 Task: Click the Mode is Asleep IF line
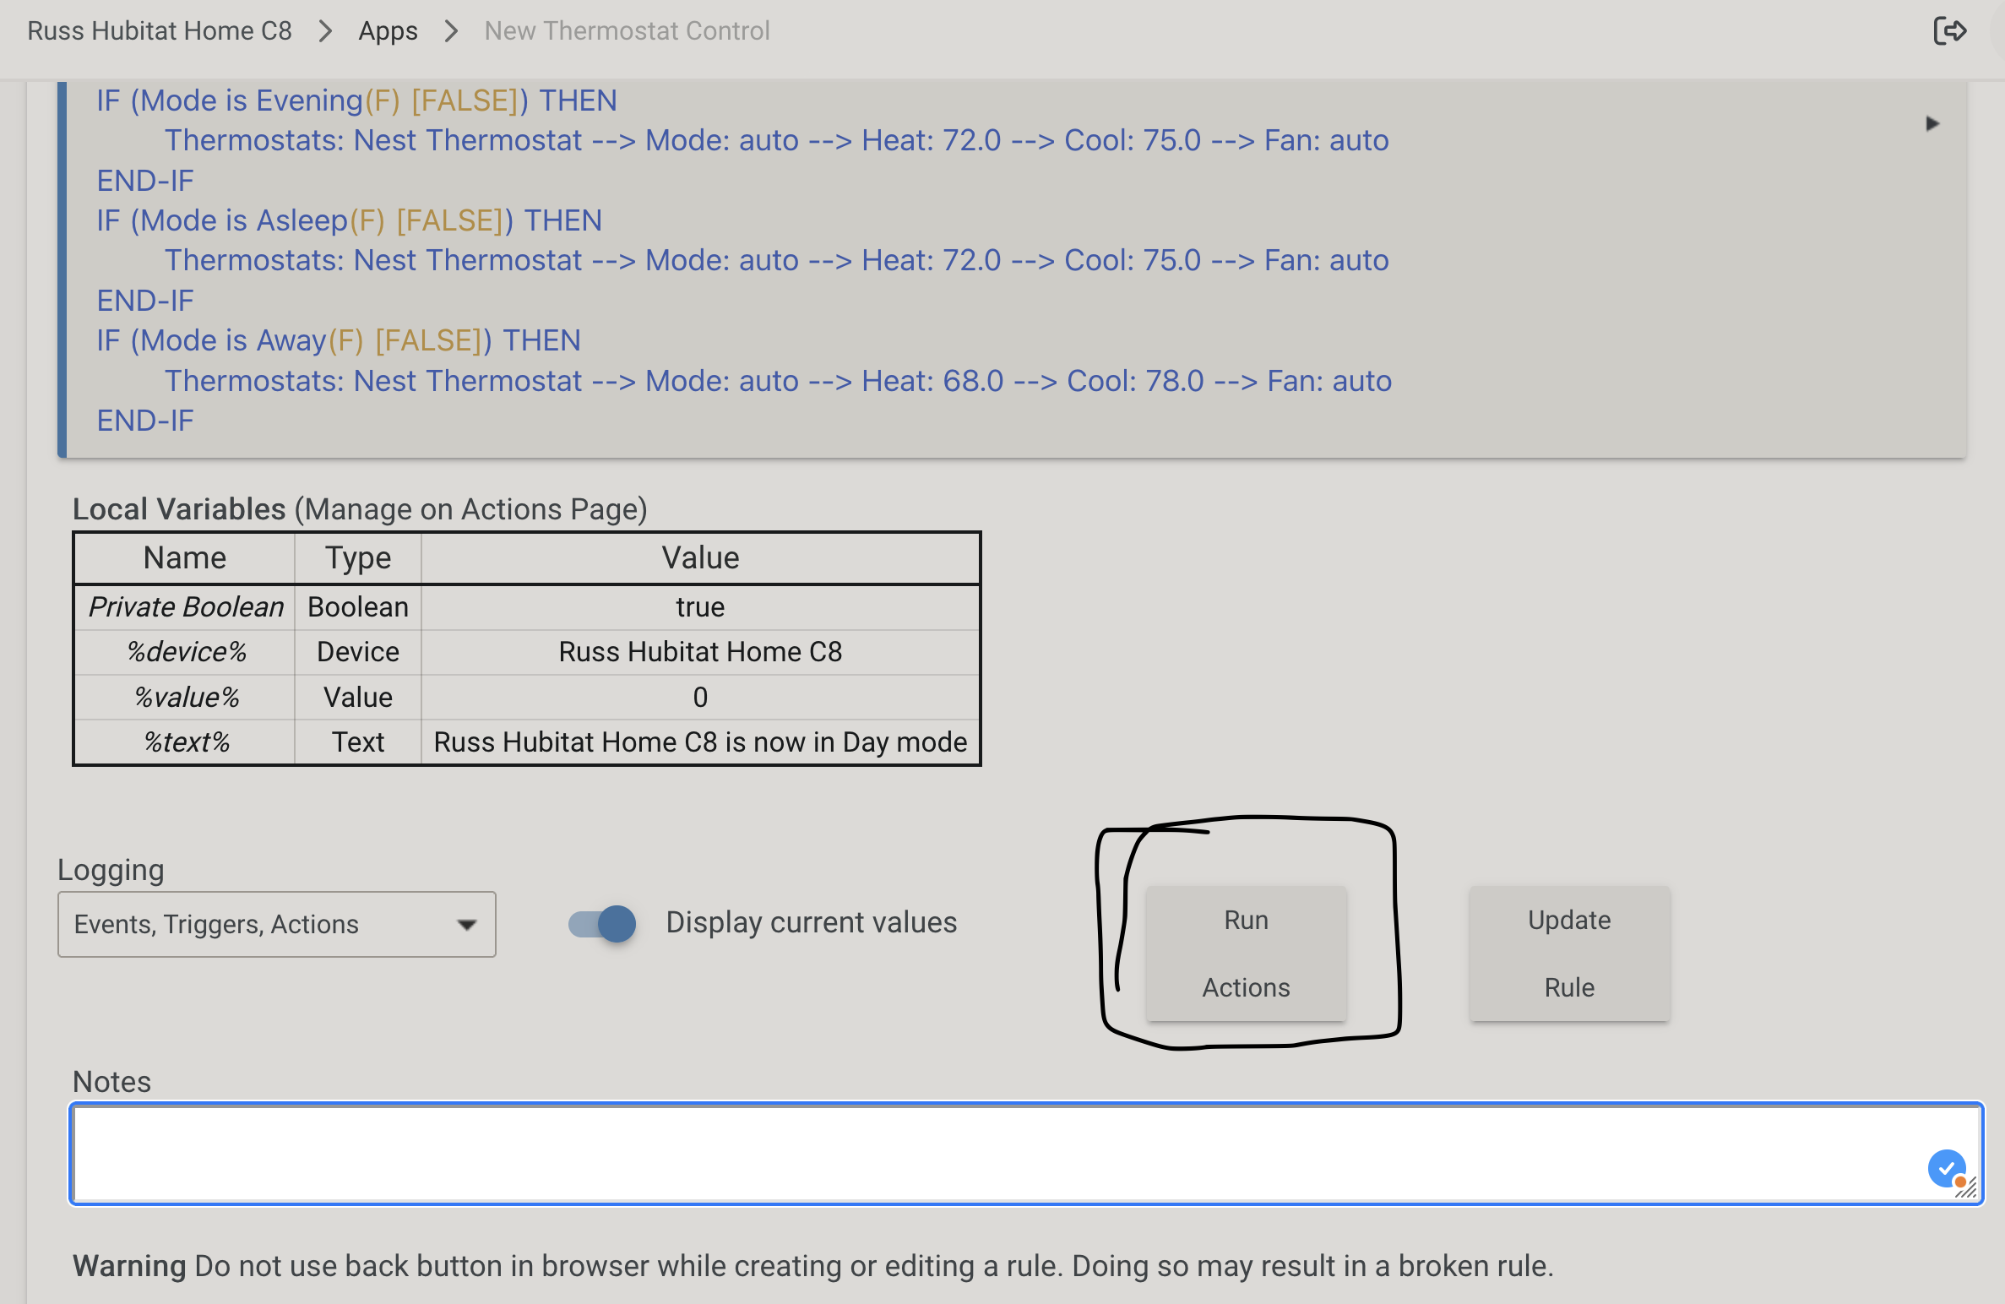(x=349, y=220)
